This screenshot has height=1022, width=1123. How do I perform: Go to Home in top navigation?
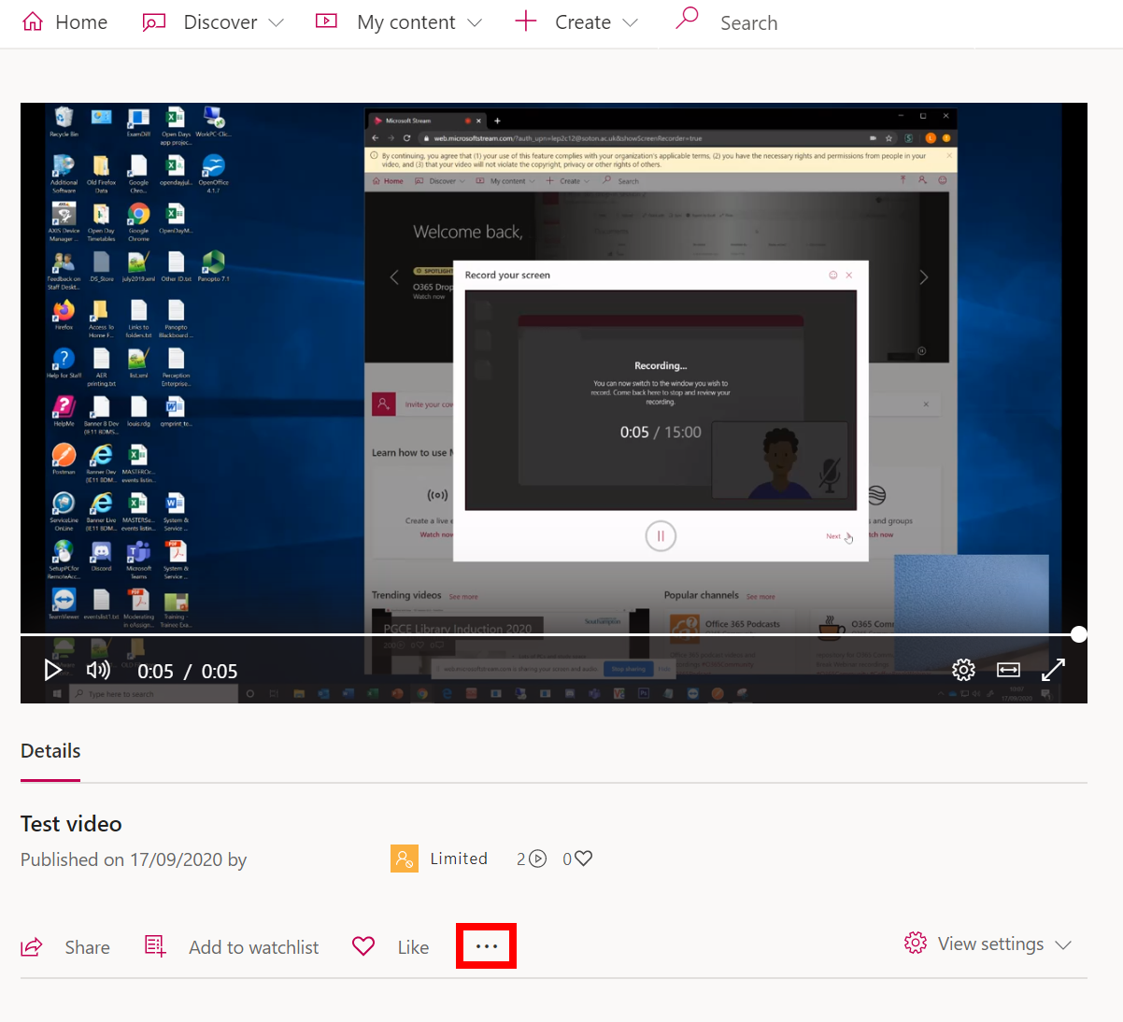pos(64,21)
